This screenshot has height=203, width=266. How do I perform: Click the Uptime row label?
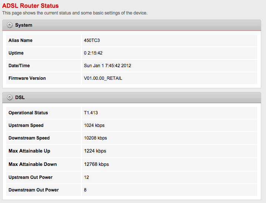point(16,53)
